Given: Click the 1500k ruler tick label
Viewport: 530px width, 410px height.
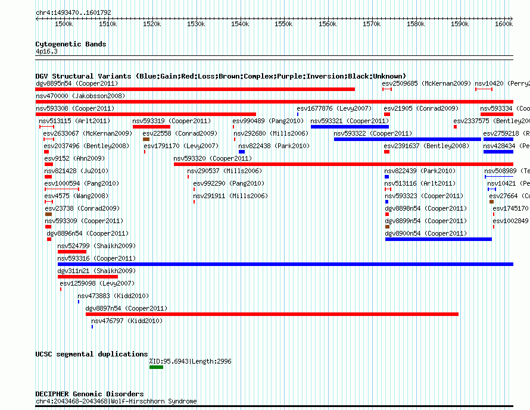Looking at the screenshot, I should (x=64, y=24).
